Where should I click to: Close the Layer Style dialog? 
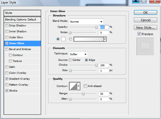coord(155,1)
